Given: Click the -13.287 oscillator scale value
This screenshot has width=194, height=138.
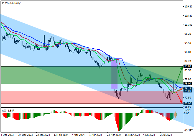Looking at the screenshot, I should click(188, 131).
